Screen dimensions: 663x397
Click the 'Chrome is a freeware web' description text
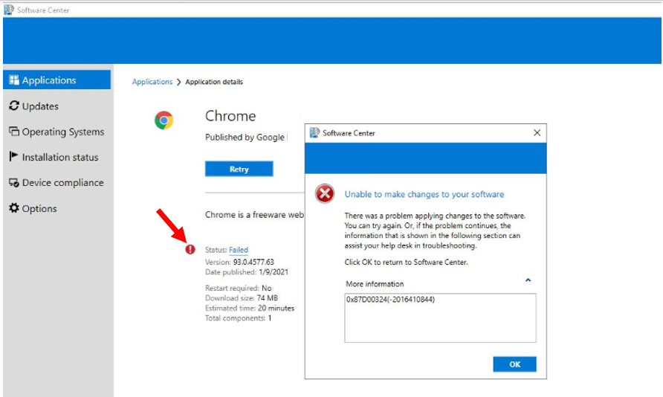254,215
